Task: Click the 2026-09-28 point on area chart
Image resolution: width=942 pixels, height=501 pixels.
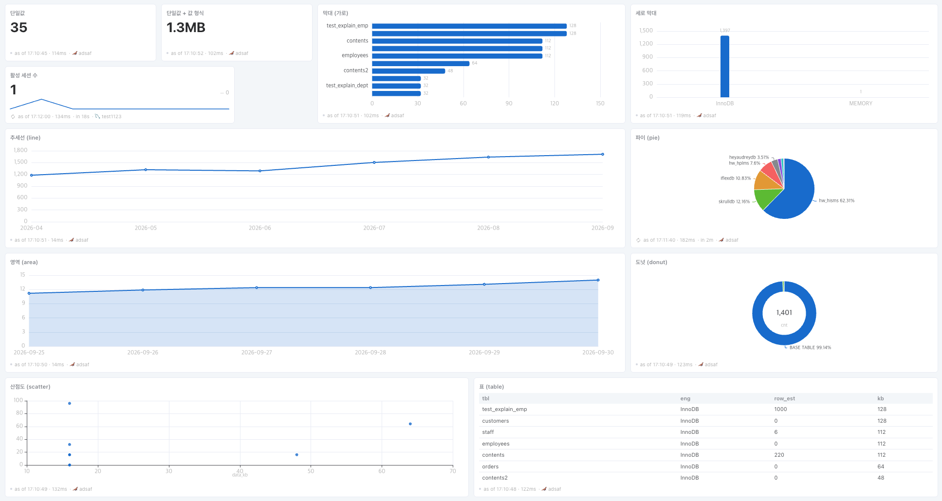Action: [x=370, y=288]
